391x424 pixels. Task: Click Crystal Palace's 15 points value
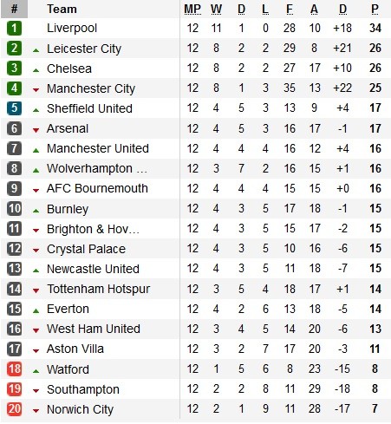coord(375,248)
